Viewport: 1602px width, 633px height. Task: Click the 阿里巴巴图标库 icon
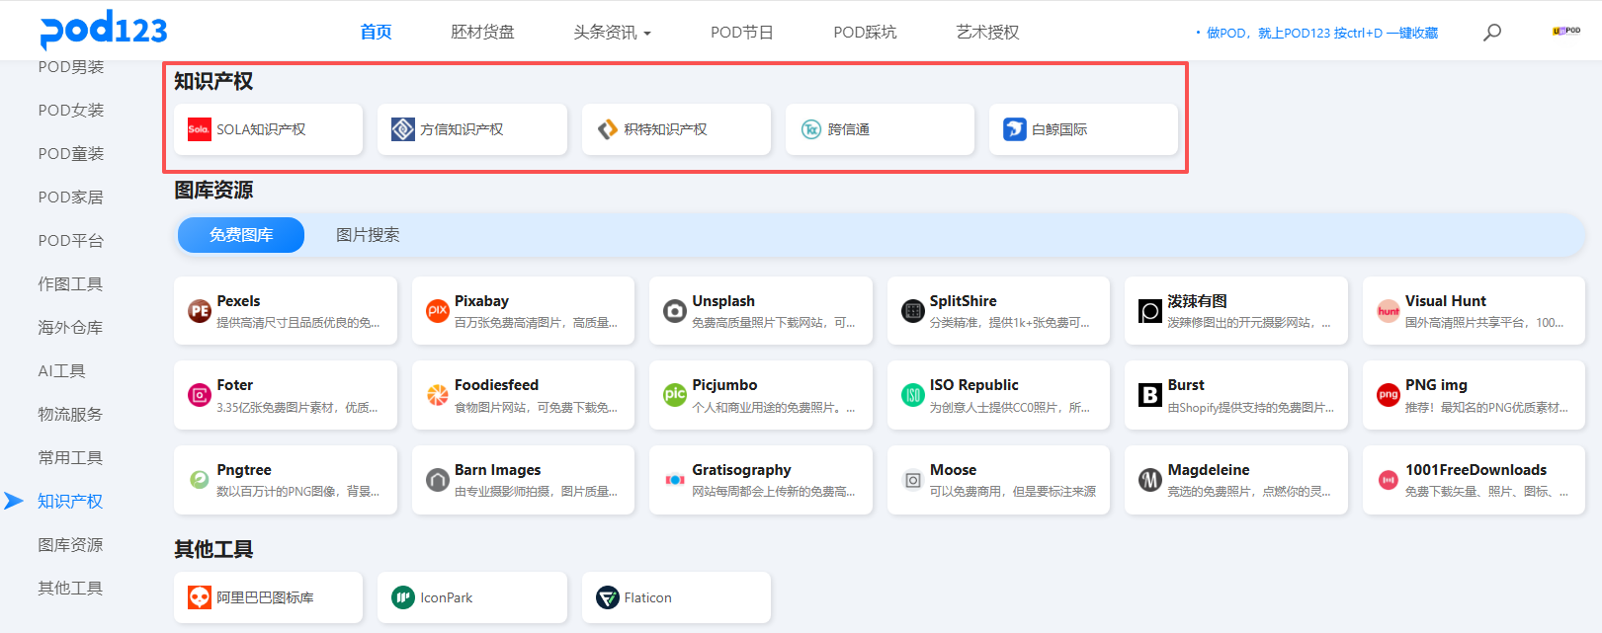(200, 597)
